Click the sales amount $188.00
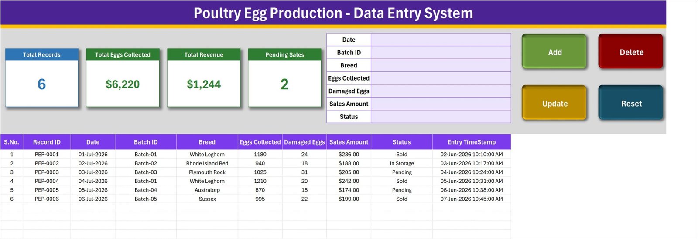The image size is (698, 239). tap(349, 163)
